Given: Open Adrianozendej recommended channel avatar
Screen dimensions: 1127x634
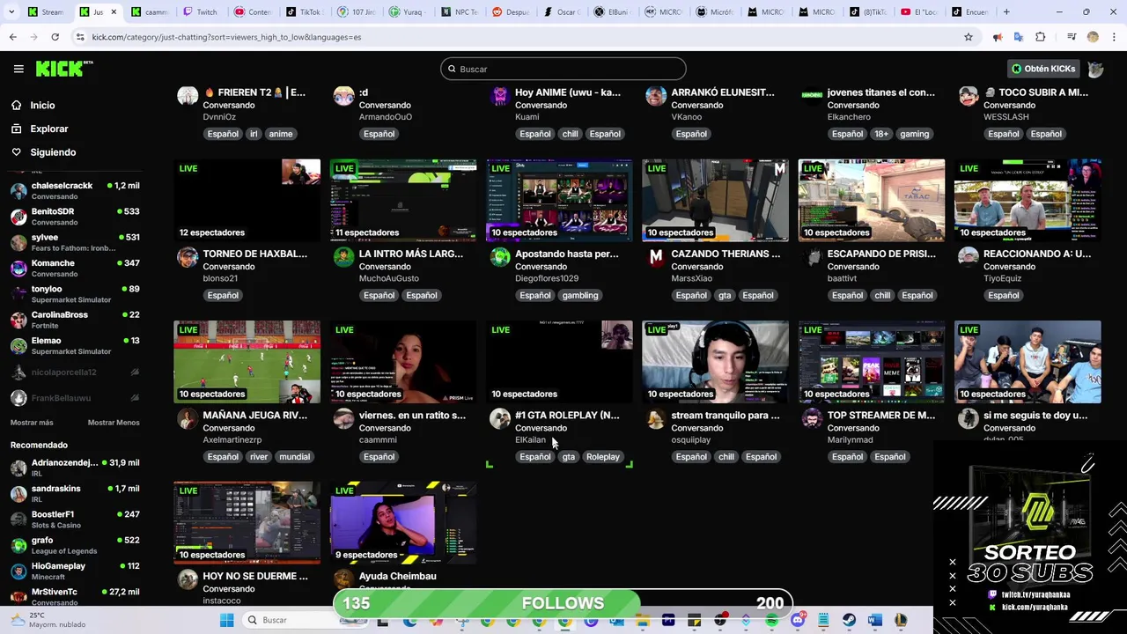Looking at the screenshot, I should point(18,468).
